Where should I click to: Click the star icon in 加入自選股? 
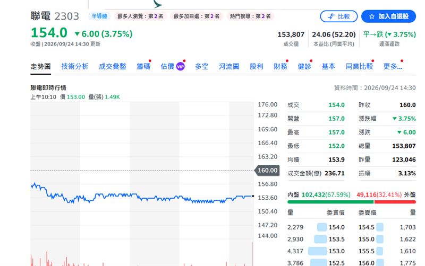(x=372, y=16)
